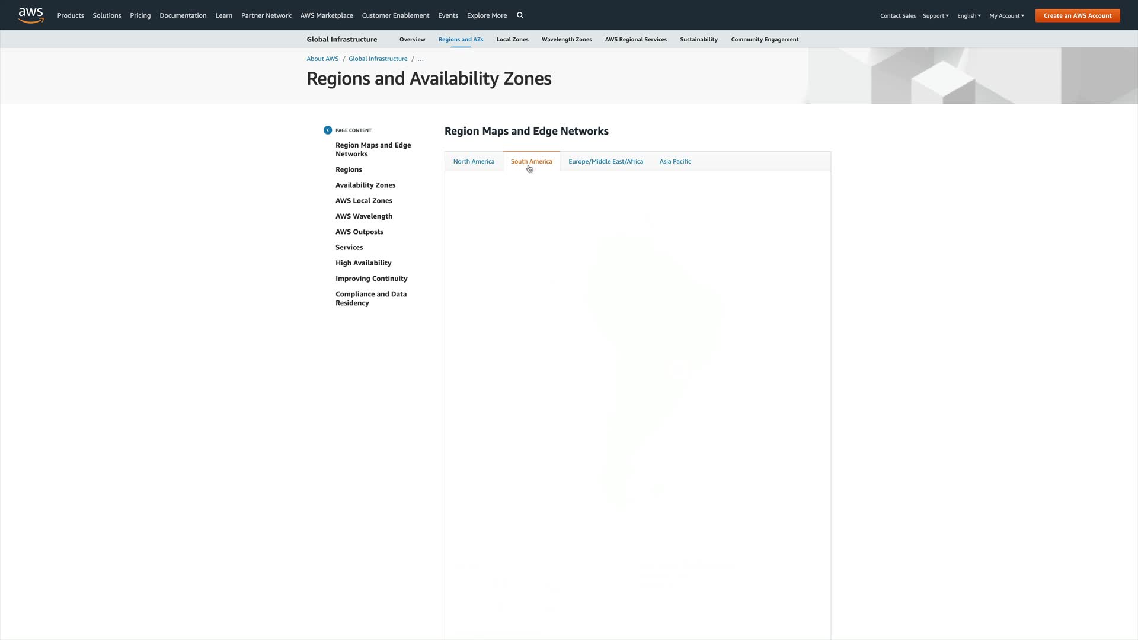Go to the Local Zones subnav item
The width and height of the screenshot is (1138, 640).
(x=512, y=40)
